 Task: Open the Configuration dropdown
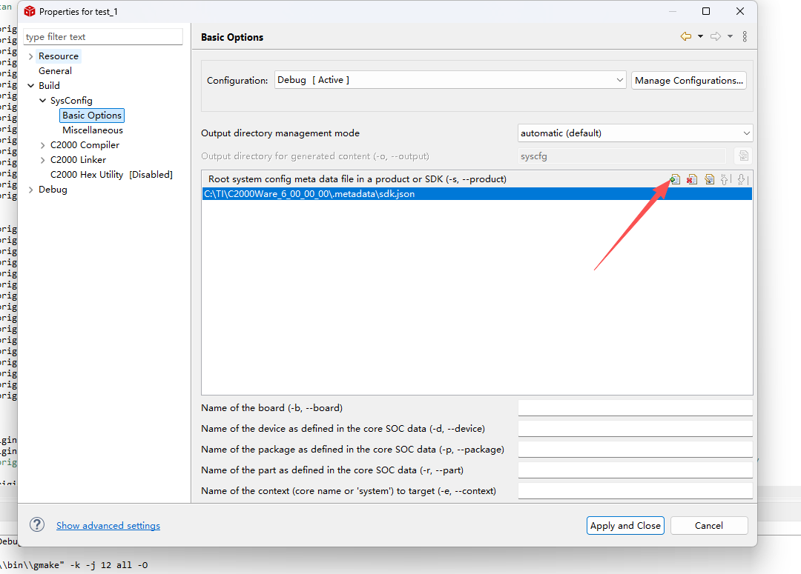click(450, 80)
